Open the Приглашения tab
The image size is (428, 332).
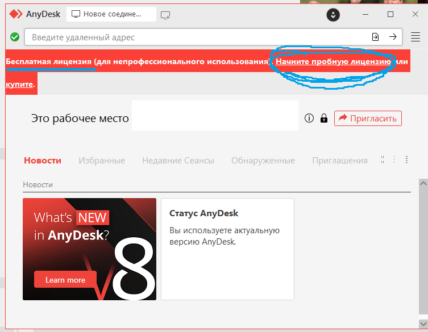[x=340, y=161]
